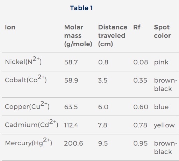This screenshot has height=161, width=179.
Task: Select the pink spot color cell
Action: tap(161, 62)
